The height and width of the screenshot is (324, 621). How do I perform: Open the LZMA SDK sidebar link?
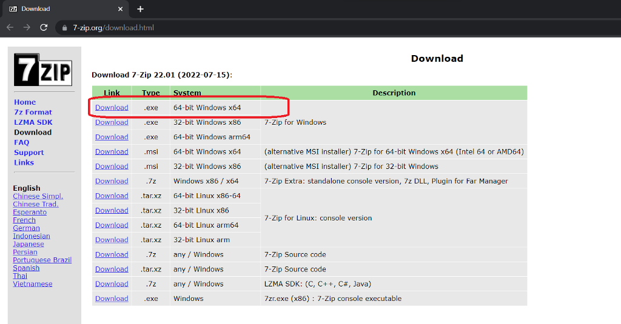[33, 122]
